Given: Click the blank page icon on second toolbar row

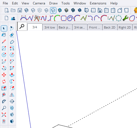Looking at the screenshot, I should (x=6, y=18).
